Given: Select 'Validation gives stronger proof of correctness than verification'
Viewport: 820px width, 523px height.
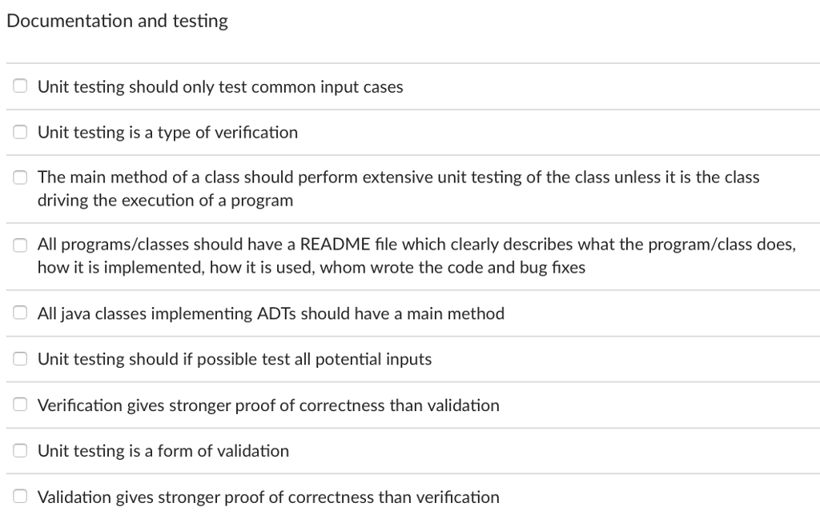Looking at the screenshot, I should [x=19, y=495].
